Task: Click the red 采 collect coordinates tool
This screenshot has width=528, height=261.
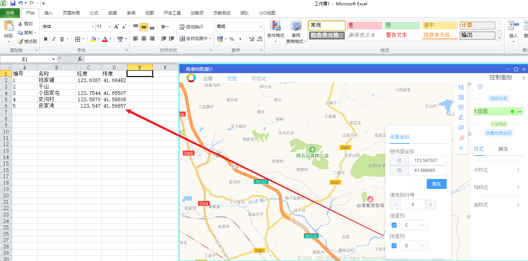Action: (x=462, y=138)
